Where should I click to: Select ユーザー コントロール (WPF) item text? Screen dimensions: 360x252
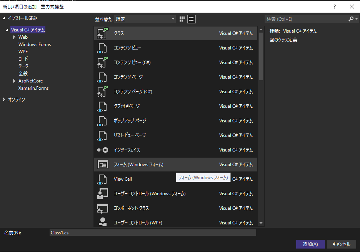138,223
